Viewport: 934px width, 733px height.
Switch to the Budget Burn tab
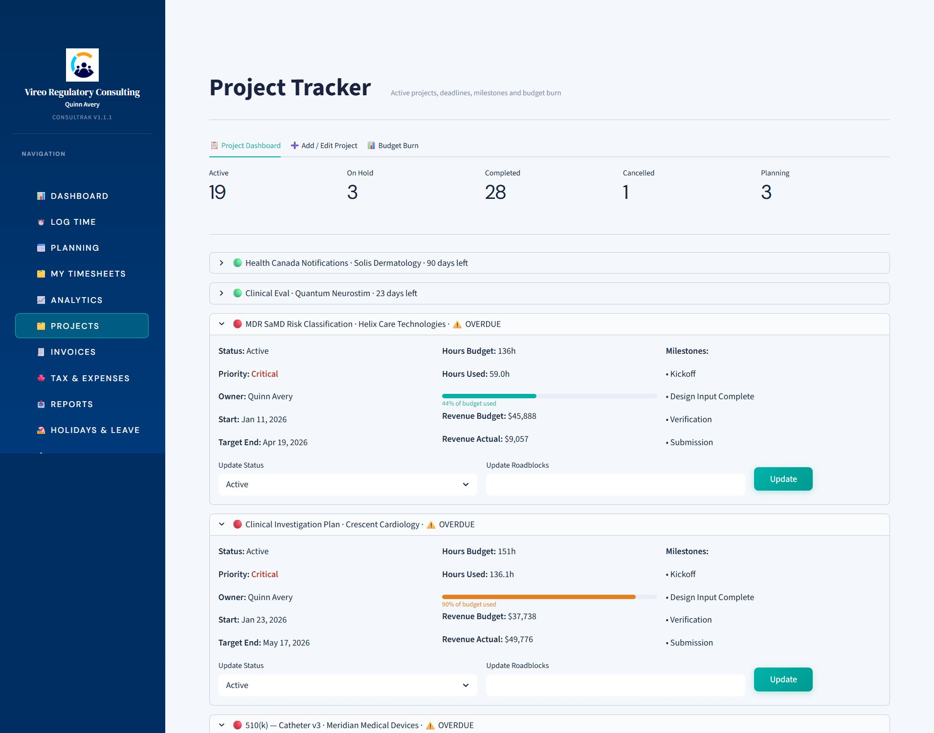pyautogui.click(x=393, y=146)
